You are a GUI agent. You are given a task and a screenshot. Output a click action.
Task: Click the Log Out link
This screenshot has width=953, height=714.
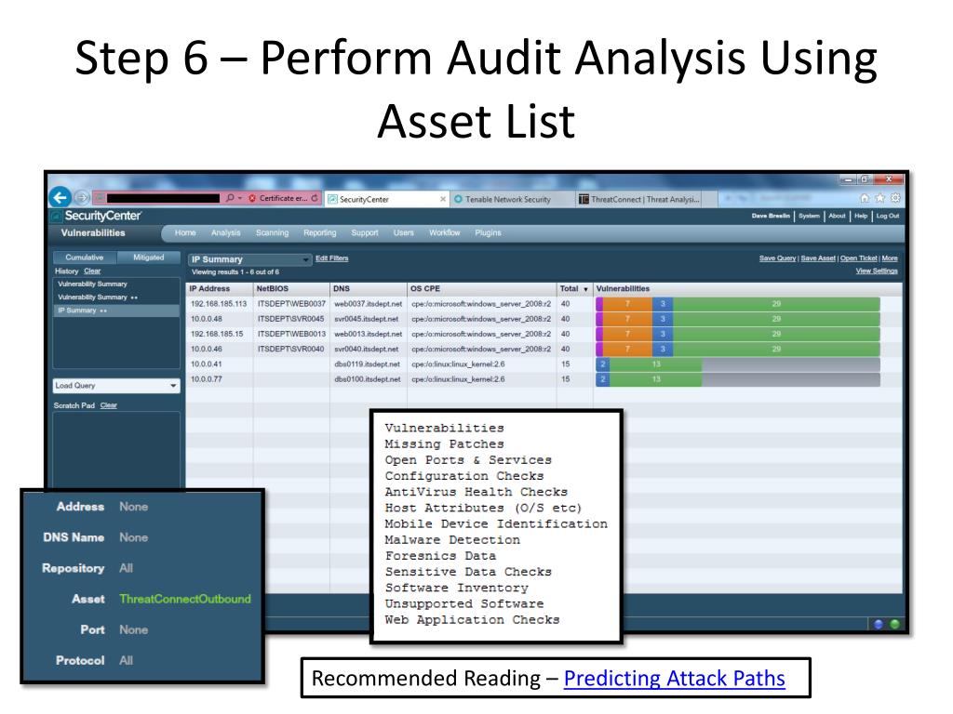coord(887,216)
